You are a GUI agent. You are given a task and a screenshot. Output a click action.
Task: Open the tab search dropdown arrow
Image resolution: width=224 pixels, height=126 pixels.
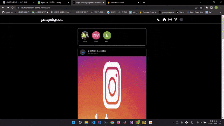coord(200,2)
